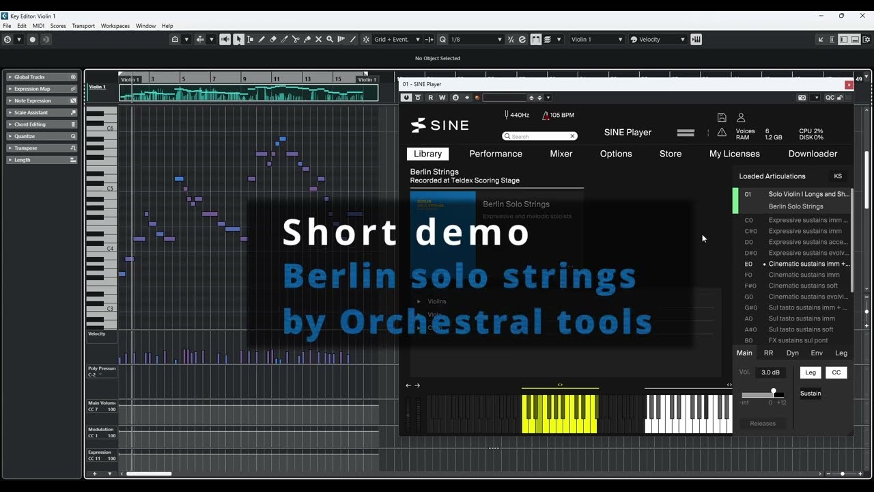Screen dimensions: 874x492
Task: Open the Grid + Event snap type dropdown
Action: 397,40
